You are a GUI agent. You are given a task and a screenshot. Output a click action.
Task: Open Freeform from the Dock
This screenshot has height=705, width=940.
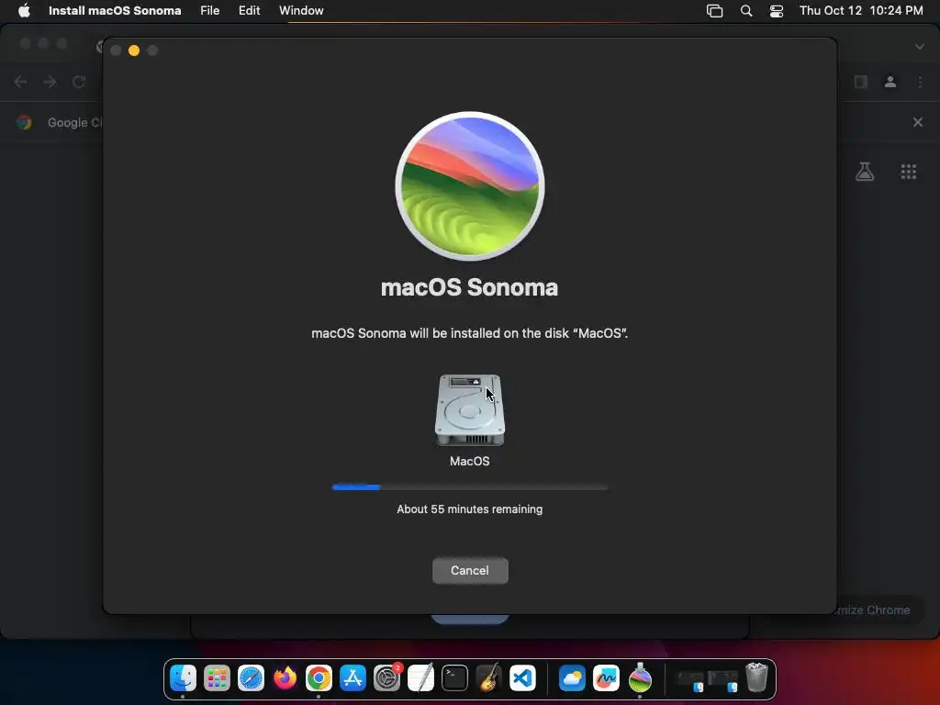coord(606,678)
